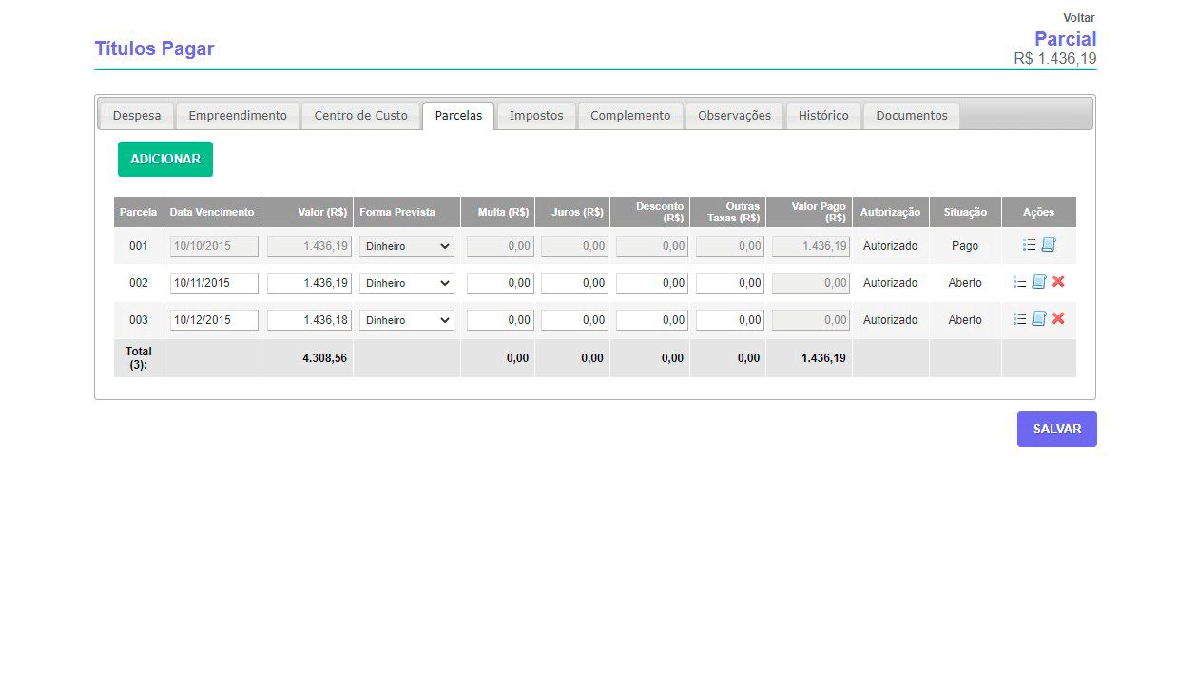
Task: Open the scroll document icon for parcela 003
Action: tap(1039, 319)
